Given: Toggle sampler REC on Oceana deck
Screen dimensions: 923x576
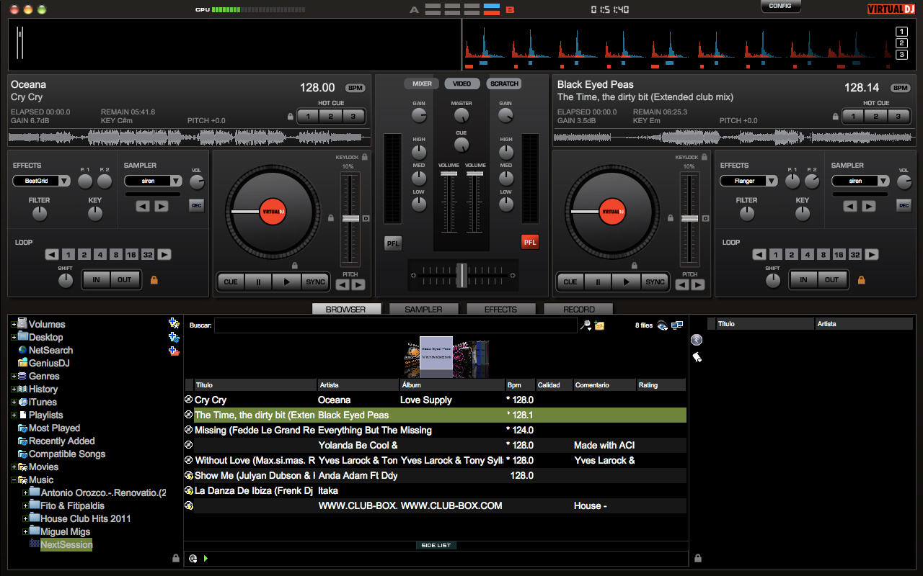Looking at the screenshot, I should coord(197,206).
